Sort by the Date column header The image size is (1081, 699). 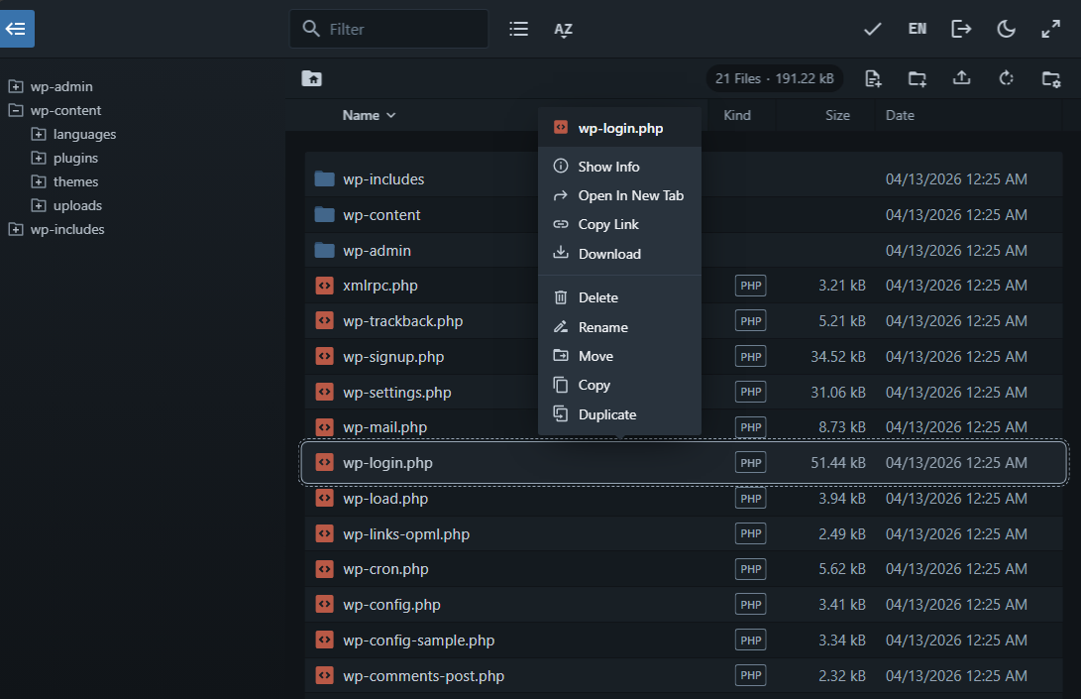coord(900,115)
